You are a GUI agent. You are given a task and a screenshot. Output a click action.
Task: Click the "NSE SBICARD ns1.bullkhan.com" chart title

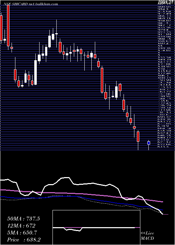tap(30, 4)
